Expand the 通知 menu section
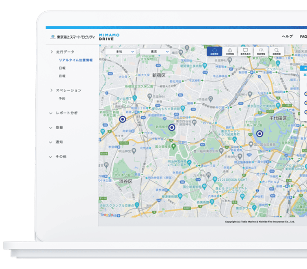 point(56,142)
